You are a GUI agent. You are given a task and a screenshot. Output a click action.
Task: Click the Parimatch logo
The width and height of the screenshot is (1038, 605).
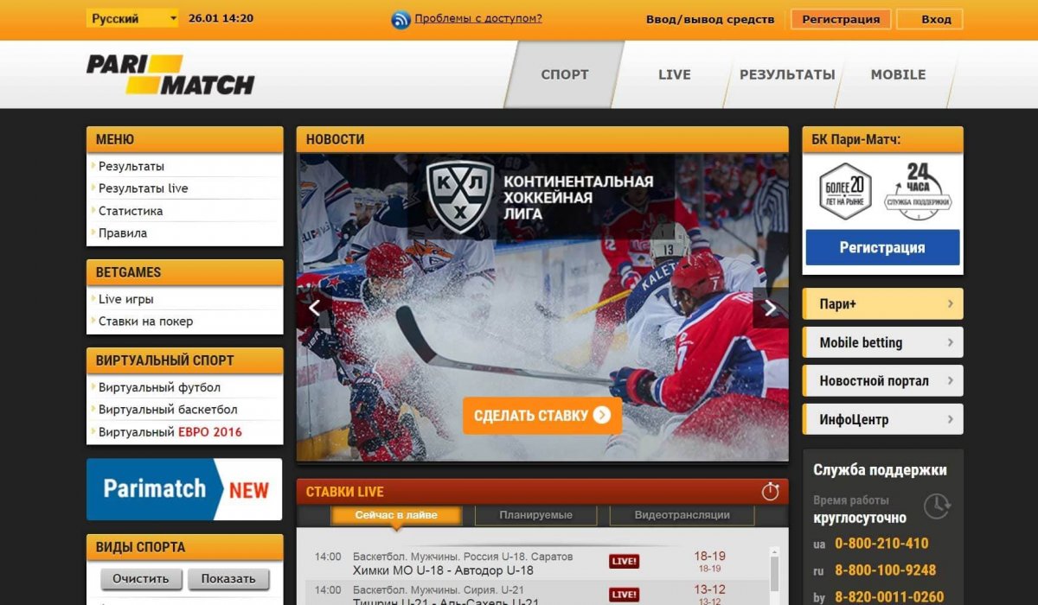(x=170, y=74)
